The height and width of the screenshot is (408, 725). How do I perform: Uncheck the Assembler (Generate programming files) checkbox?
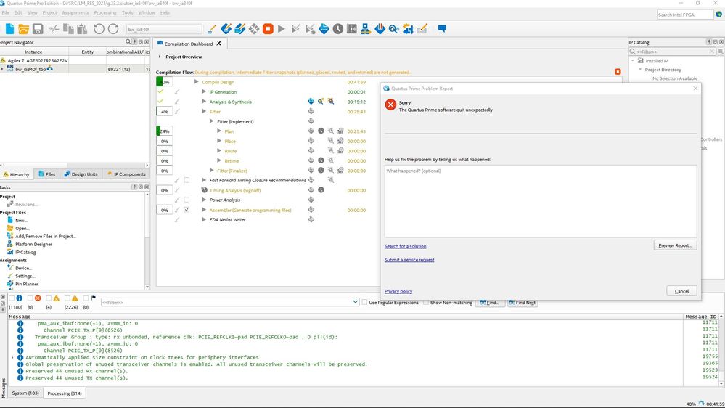pyautogui.click(x=187, y=210)
